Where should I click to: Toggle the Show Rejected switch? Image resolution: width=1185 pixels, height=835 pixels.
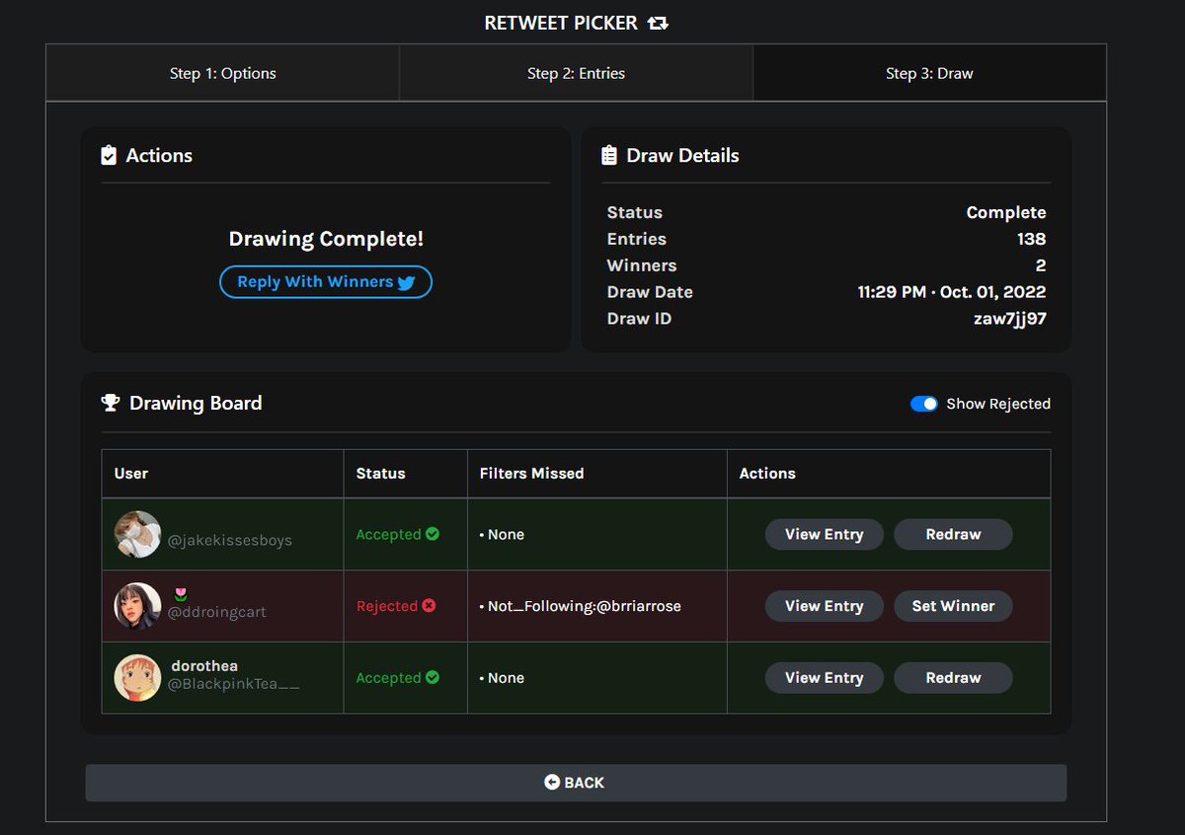(x=923, y=404)
